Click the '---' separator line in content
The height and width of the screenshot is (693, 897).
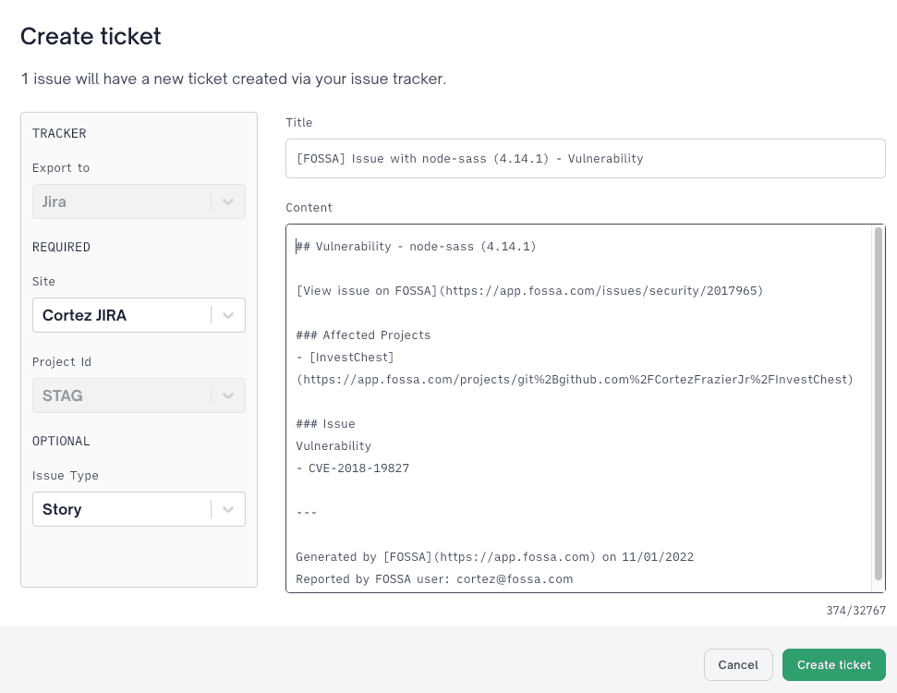point(307,513)
